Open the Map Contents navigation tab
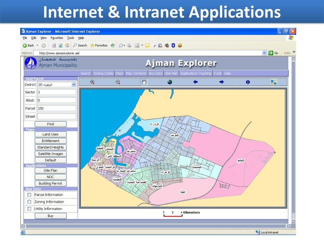 (x=136, y=73)
